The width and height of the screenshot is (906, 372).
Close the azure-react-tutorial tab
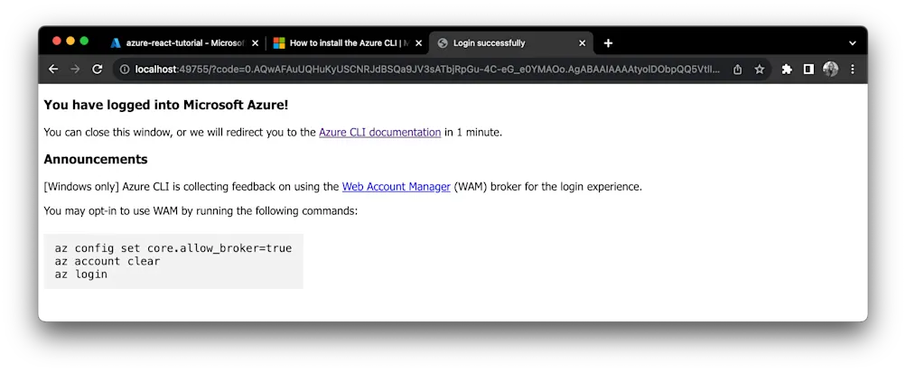pos(256,43)
